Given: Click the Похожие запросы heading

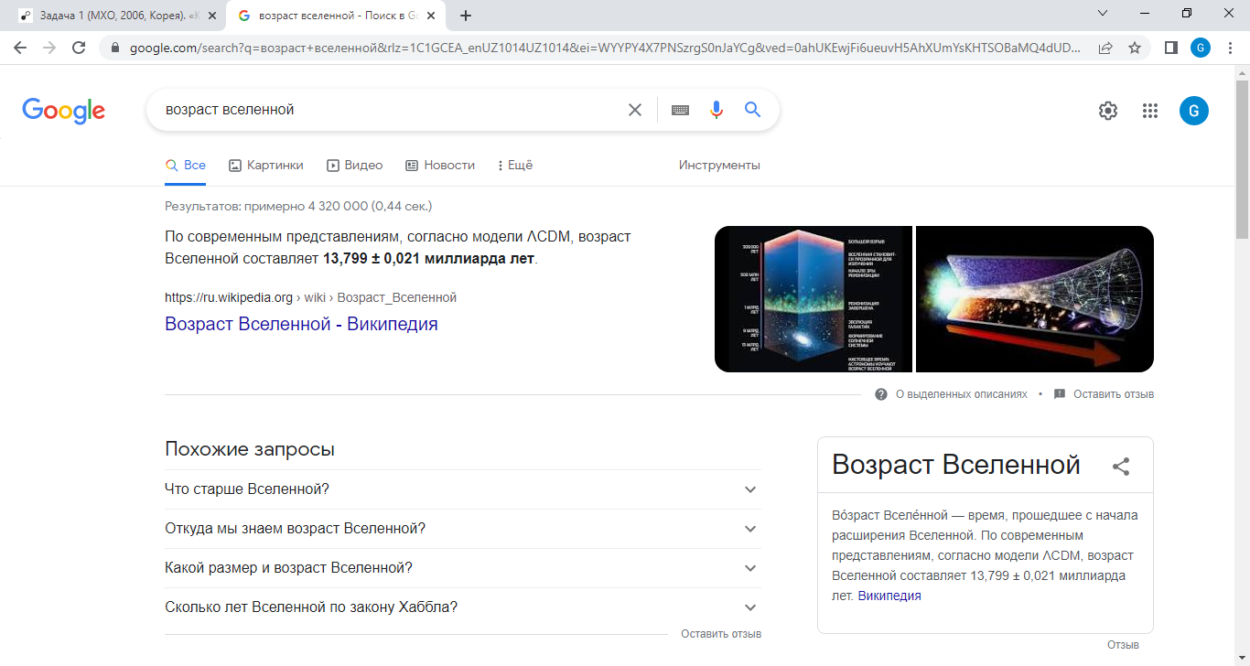Looking at the screenshot, I should coord(250,449).
